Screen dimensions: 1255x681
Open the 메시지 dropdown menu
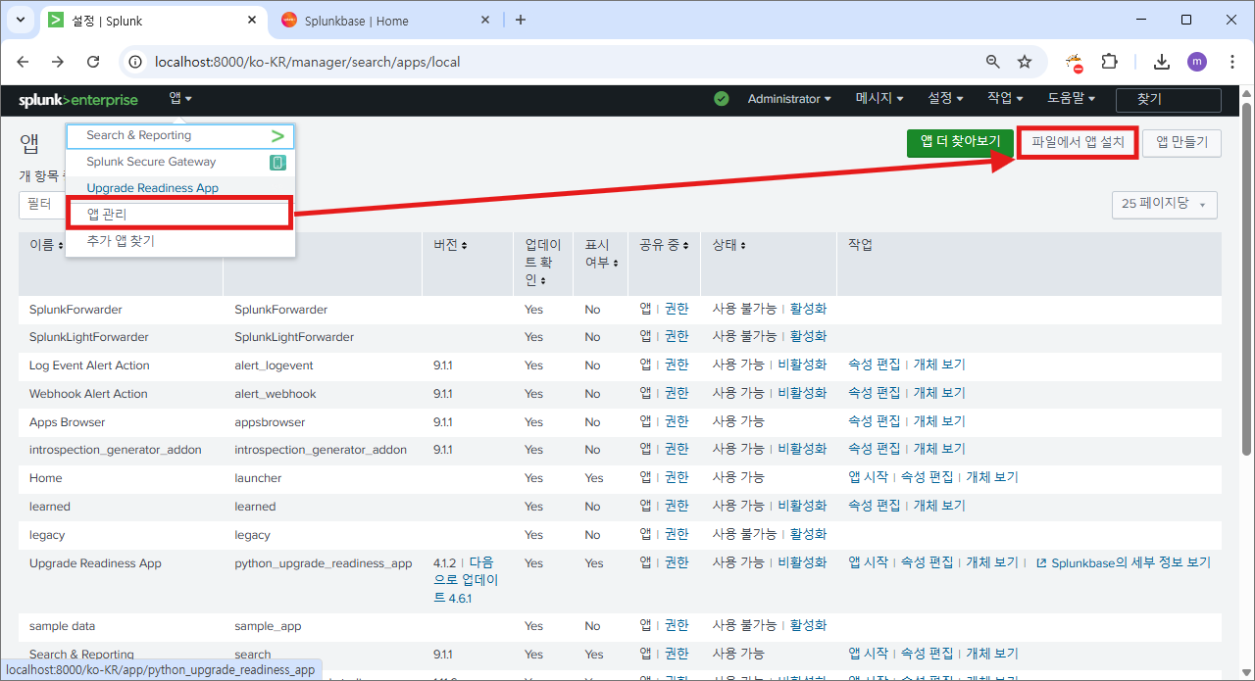click(x=878, y=99)
